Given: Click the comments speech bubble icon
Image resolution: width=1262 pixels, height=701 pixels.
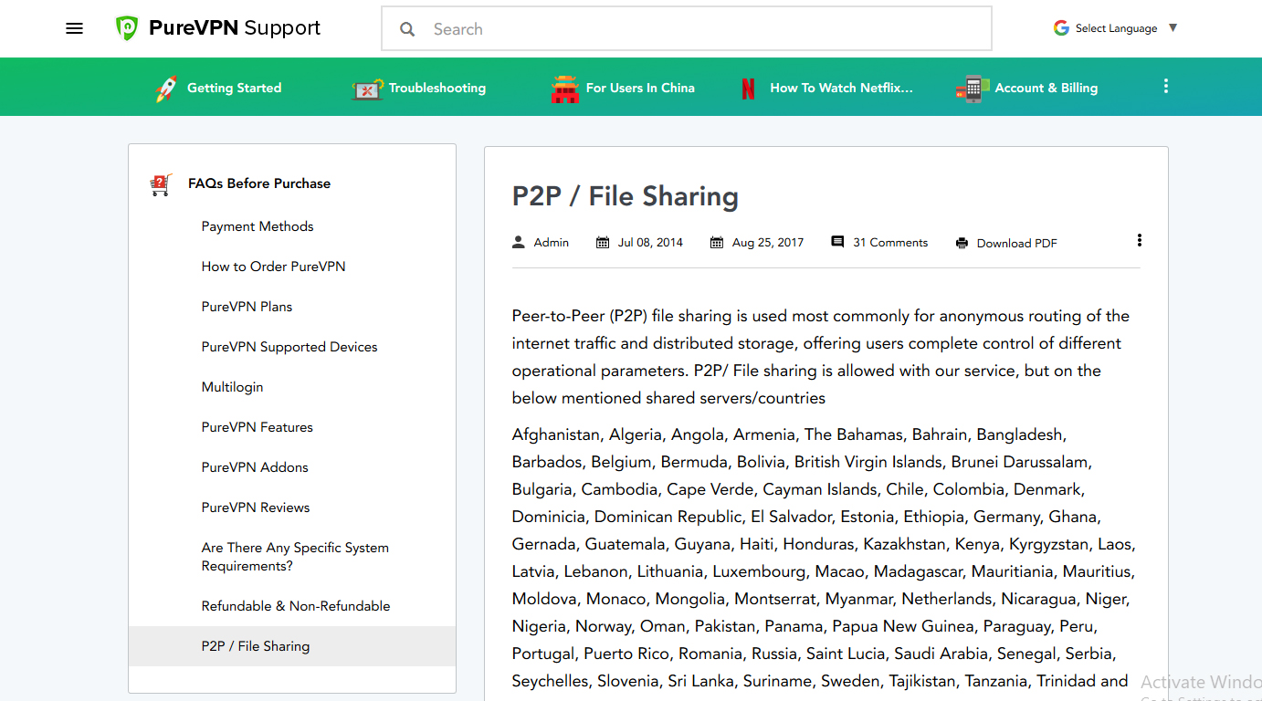Looking at the screenshot, I should pyautogui.click(x=837, y=242).
